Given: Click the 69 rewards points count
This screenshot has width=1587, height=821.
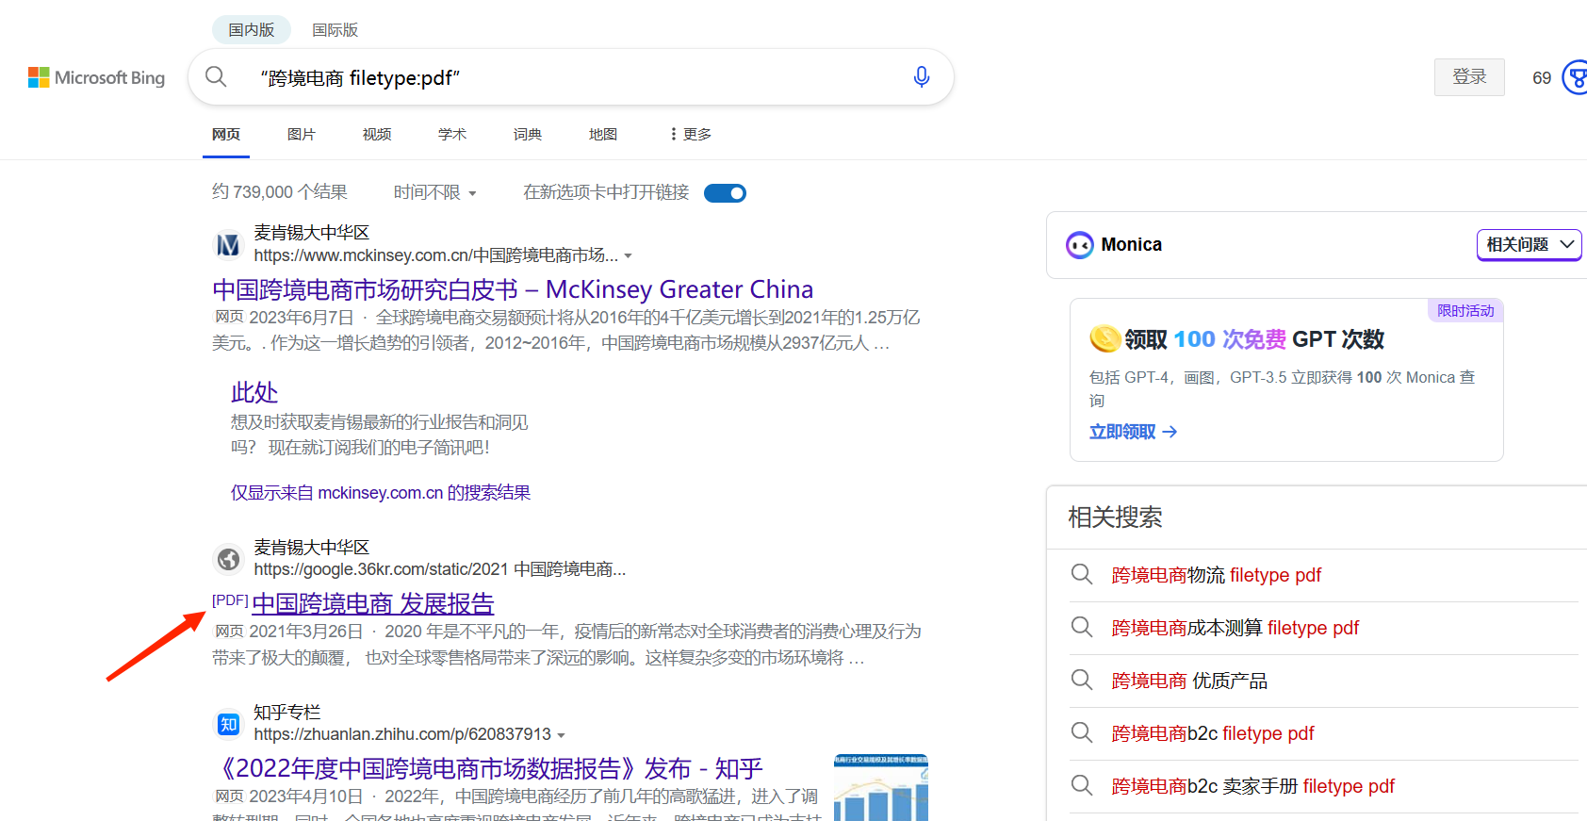Looking at the screenshot, I should pos(1542,78).
